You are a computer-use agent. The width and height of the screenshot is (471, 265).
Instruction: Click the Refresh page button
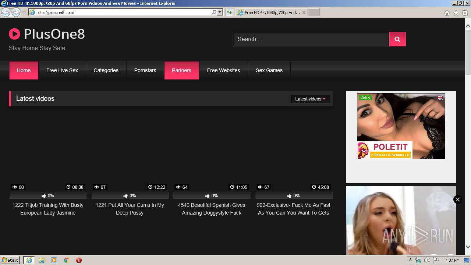point(229,13)
